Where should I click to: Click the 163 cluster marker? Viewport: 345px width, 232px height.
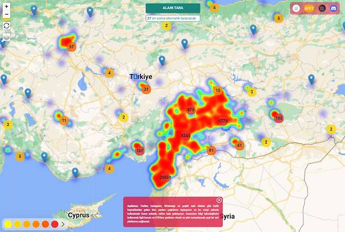point(278,118)
